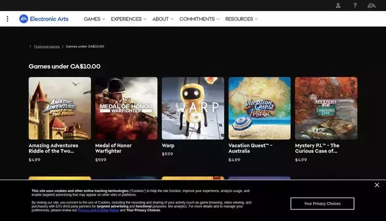Click the EA logo in top bar
Screen dimensions: 386x221
point(372,5)
